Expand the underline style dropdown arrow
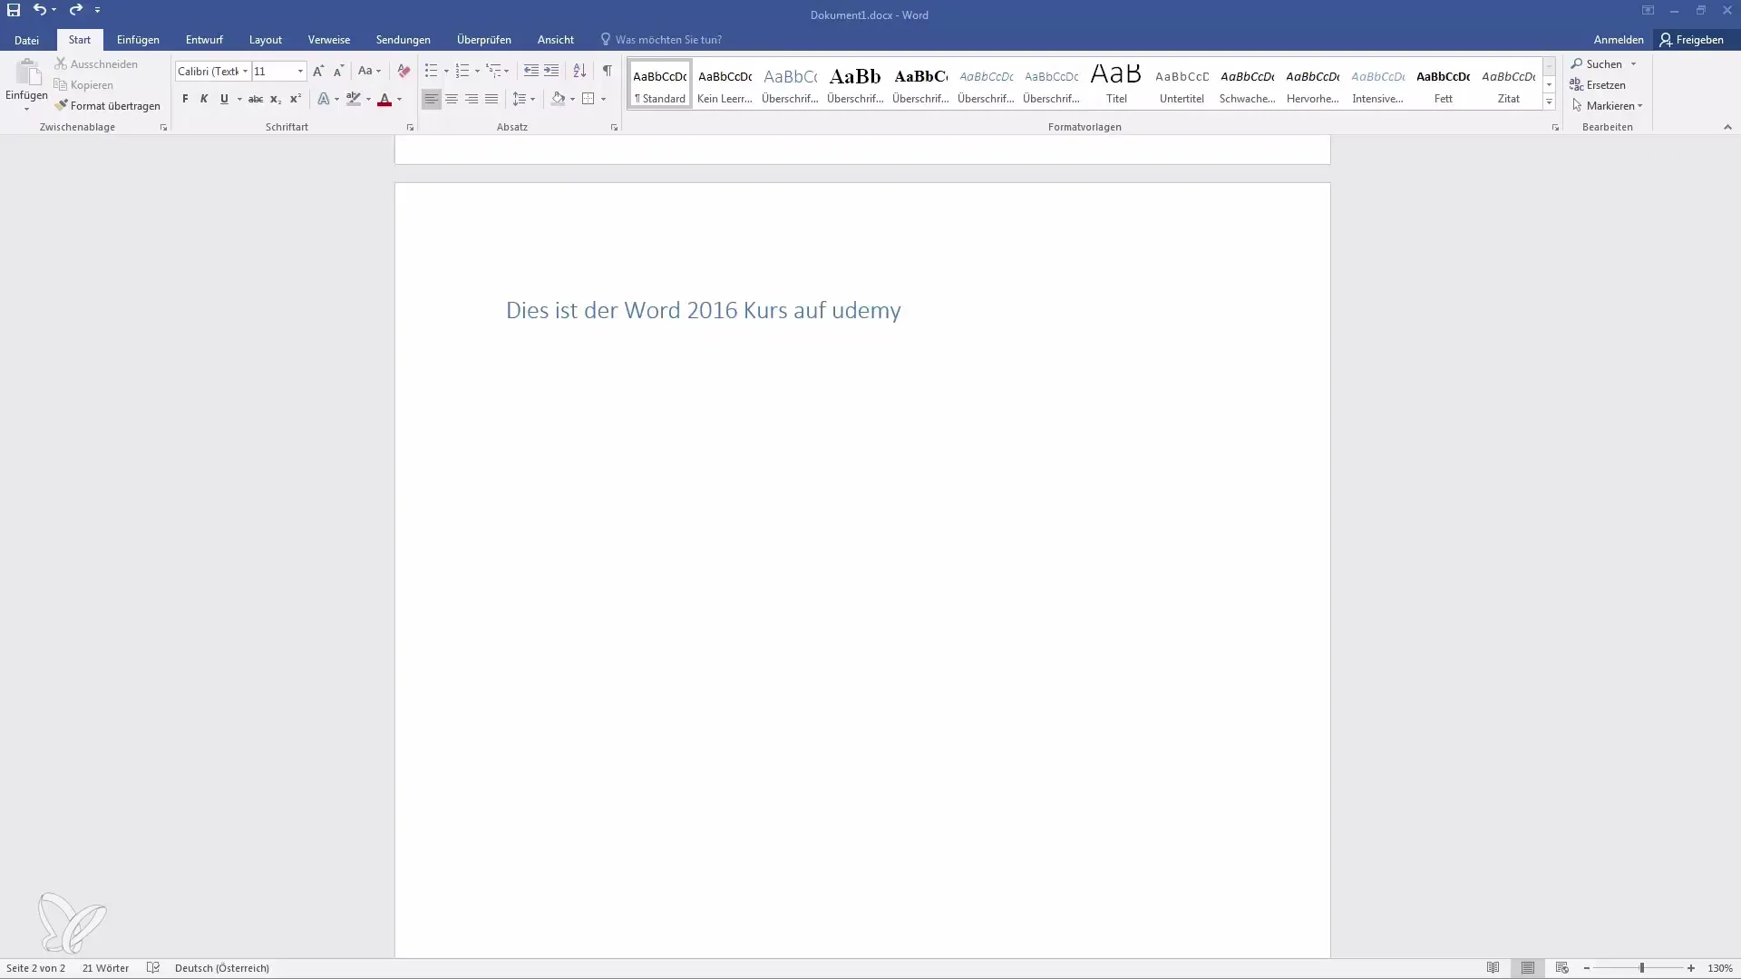1741x979 pixels. (x=239, y=100)
